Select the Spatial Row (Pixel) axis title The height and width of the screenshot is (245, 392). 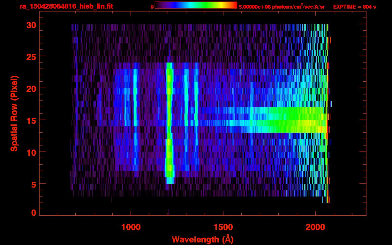pyautogui.click(x=14, y=113)
